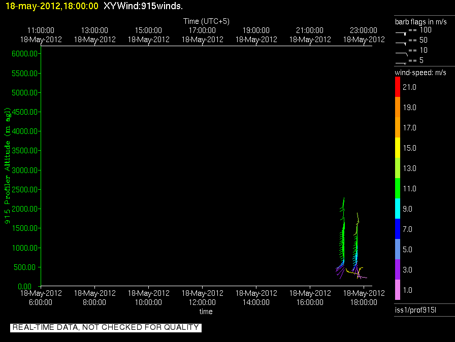
Task: Click the 15:00:00 top axis tick label
Action: pos(148,30)
